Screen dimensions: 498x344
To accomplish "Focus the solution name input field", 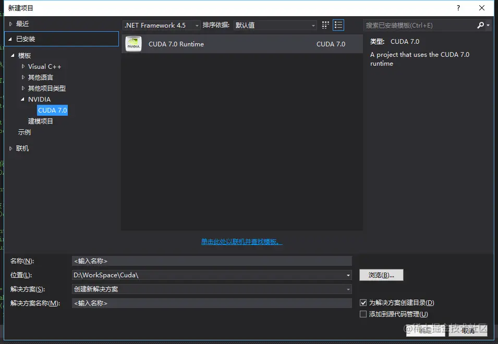I will [212, 303].
